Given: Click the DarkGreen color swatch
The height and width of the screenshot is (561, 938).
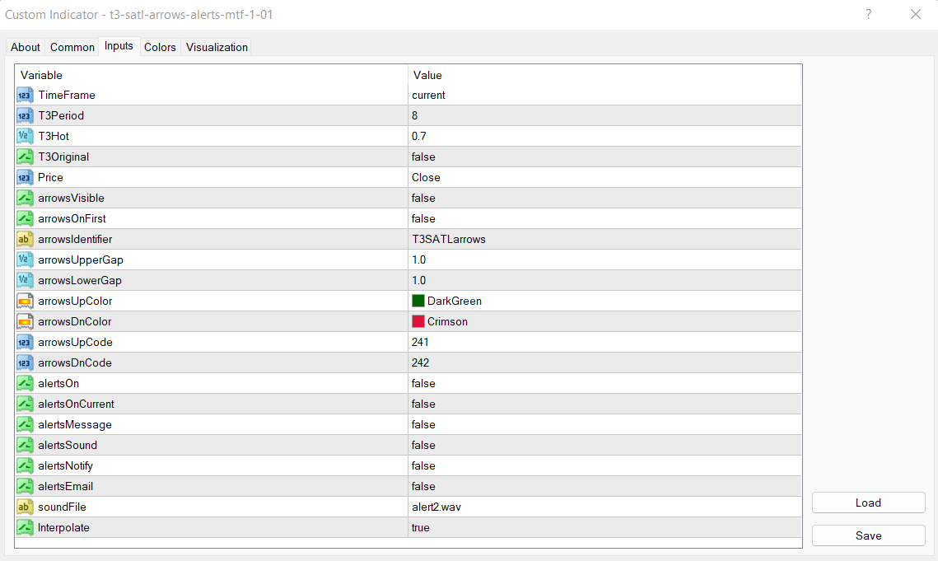Looking at the screenshot, I should point(418,302).
